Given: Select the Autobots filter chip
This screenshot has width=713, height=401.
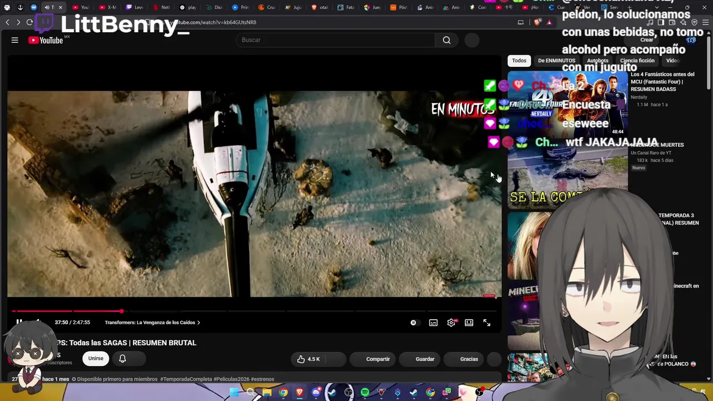Looking at the screenshot, I should coord(598,61).
